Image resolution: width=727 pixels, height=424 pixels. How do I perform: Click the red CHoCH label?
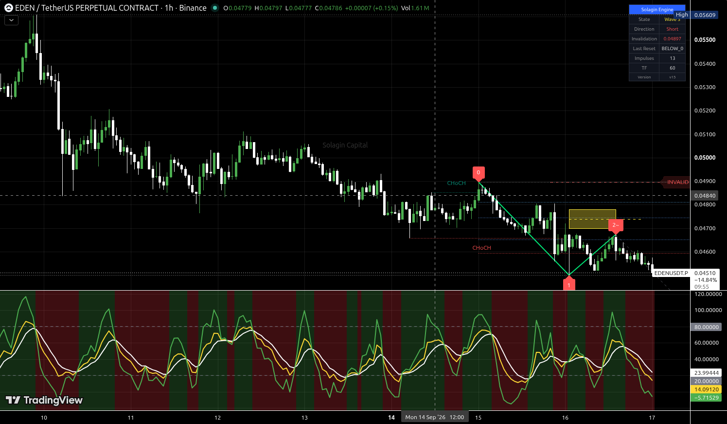482,248
